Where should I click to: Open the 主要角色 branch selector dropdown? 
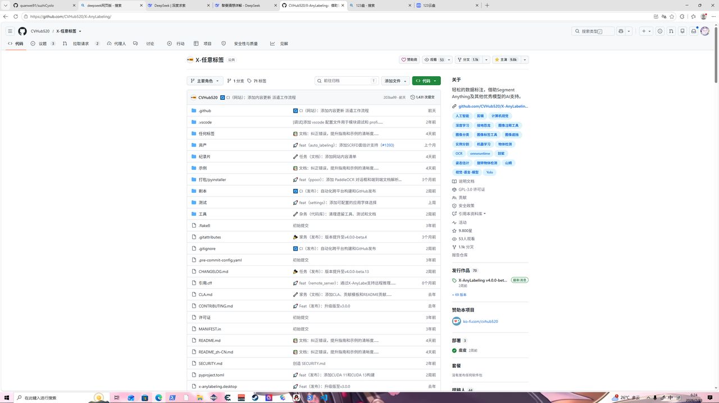pos(205,81)
